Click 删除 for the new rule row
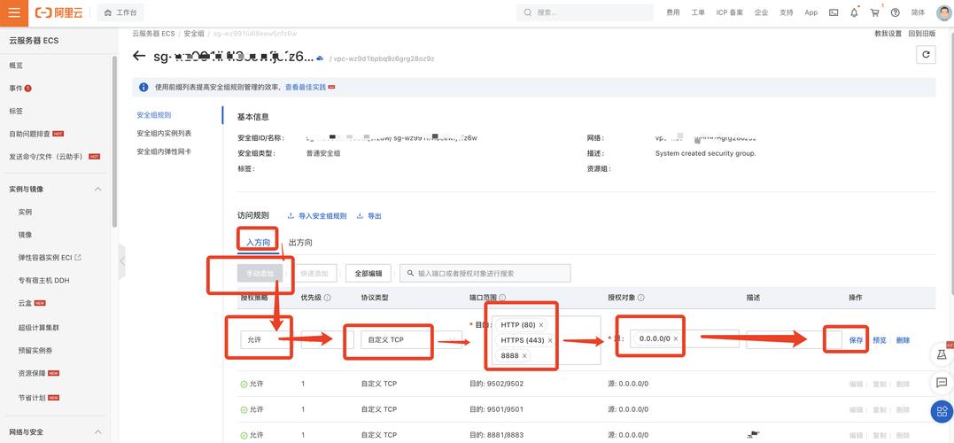The image size is (954, 443). 903,340
